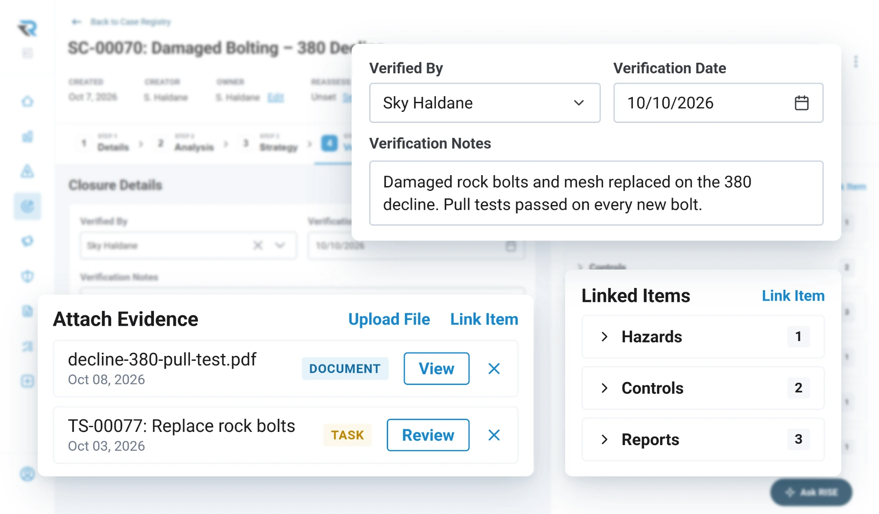Click Link Item in Attach Evidence panel
Viewport: 879px width, 514px height.
point(484,319)
